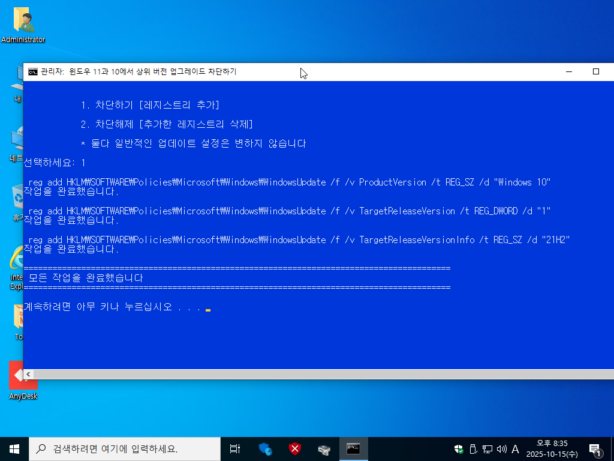Click the horizontal scrollbar track in console
The height and width of the screenshot is (461, 614).
point(323,375)
